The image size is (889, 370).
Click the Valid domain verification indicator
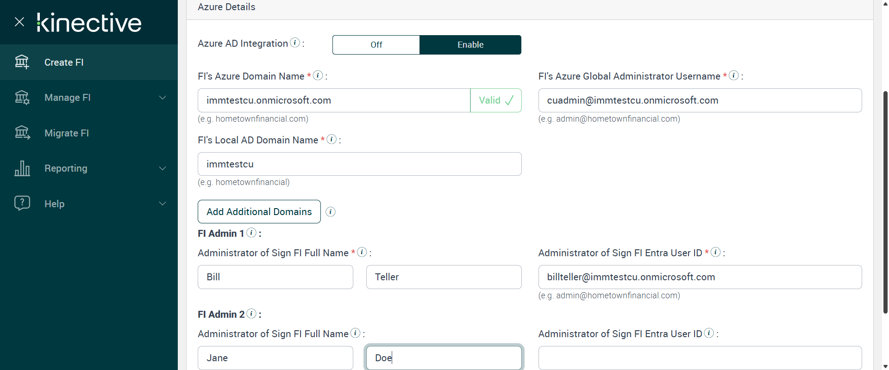(496, 100)
